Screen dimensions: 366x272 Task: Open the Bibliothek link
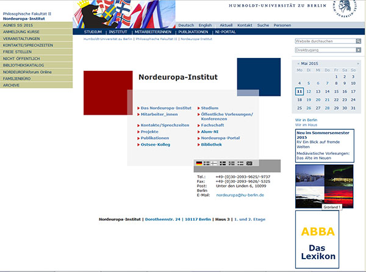(x=211, y=145)
